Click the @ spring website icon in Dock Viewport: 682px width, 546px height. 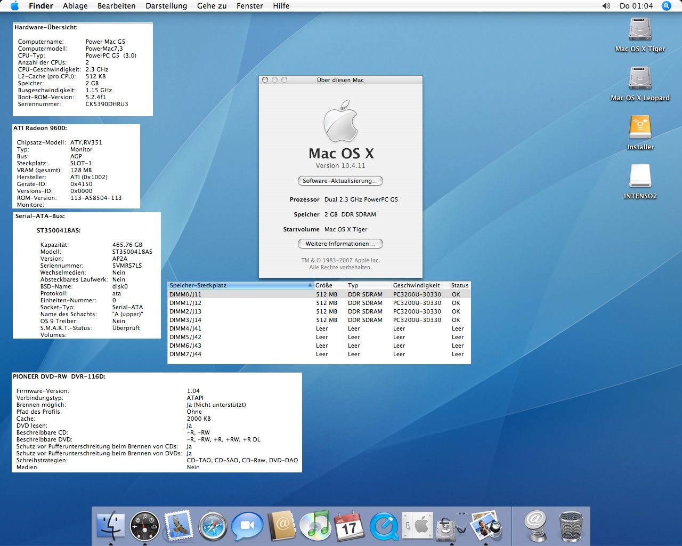[535, 525]
